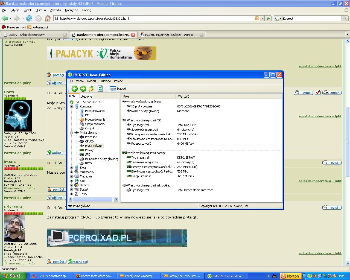Open EVEREST Raport menu

(x=92, y=81)
